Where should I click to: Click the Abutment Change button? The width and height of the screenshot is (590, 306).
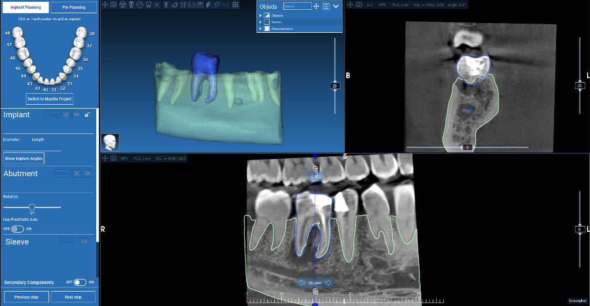point(62,174)
